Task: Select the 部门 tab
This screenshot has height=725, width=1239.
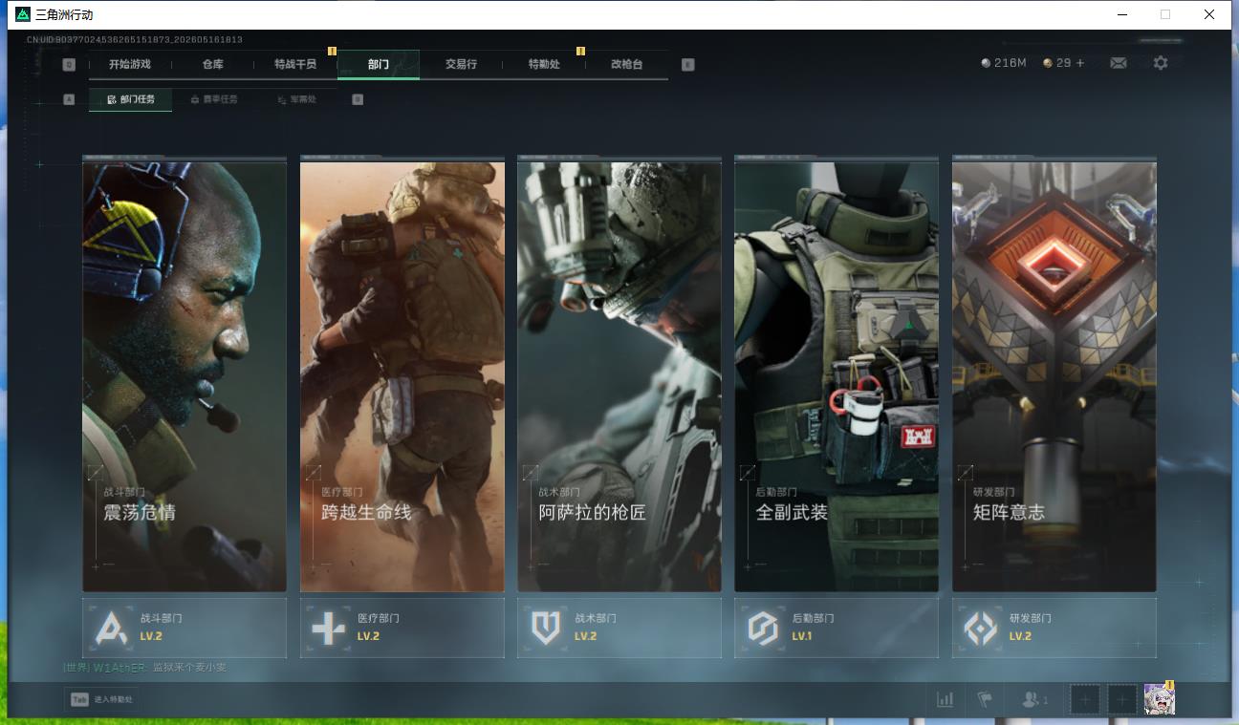Action: tap(379, 64)
